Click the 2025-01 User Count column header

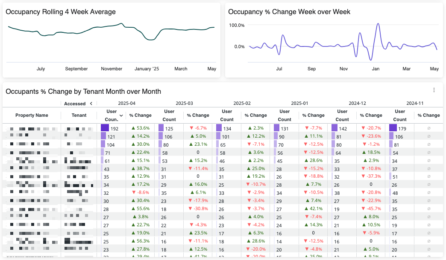[285, 115]
